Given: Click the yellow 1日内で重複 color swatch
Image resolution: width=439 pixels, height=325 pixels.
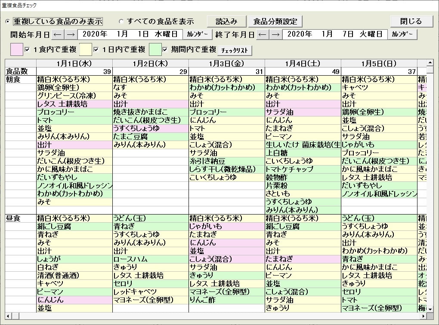Looking at the screenshot, I should click(x=86, y=49).
